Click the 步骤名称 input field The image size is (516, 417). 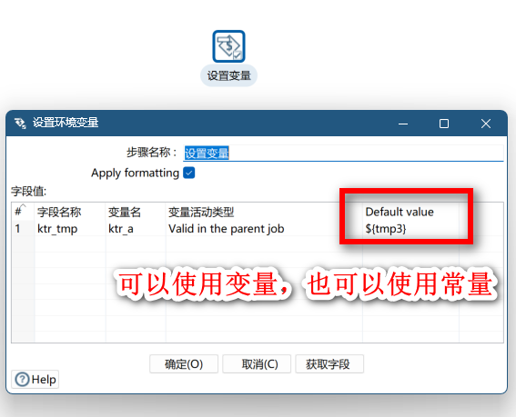[x=343, y=154]
